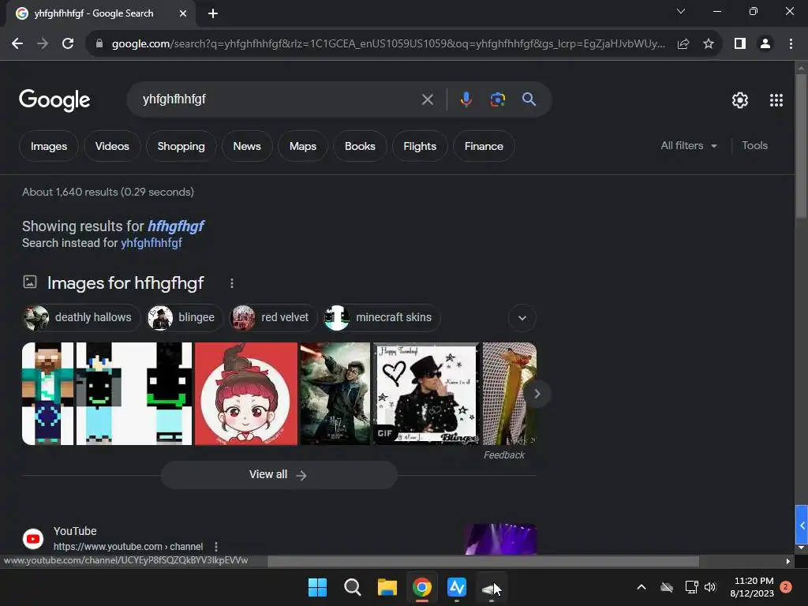View all image results
Image resolution: width=808 pixels, height=606 pixels.
279,474
